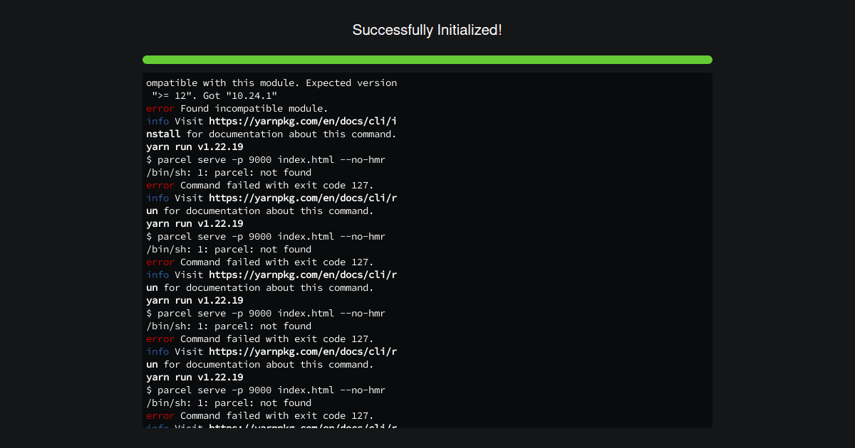855x448 pixels.
Task: Click the red "error" label before "Found incompatible"
Action: [160, 108]
